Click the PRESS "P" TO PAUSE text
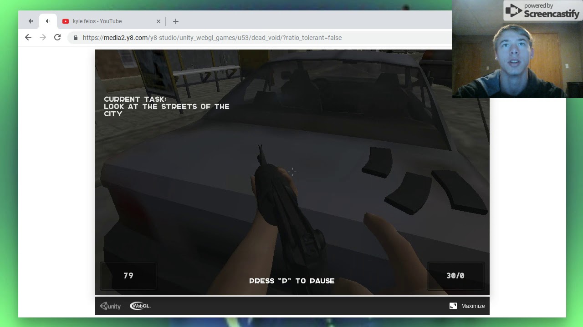583x327 pixels. click(x=292, y=281)
